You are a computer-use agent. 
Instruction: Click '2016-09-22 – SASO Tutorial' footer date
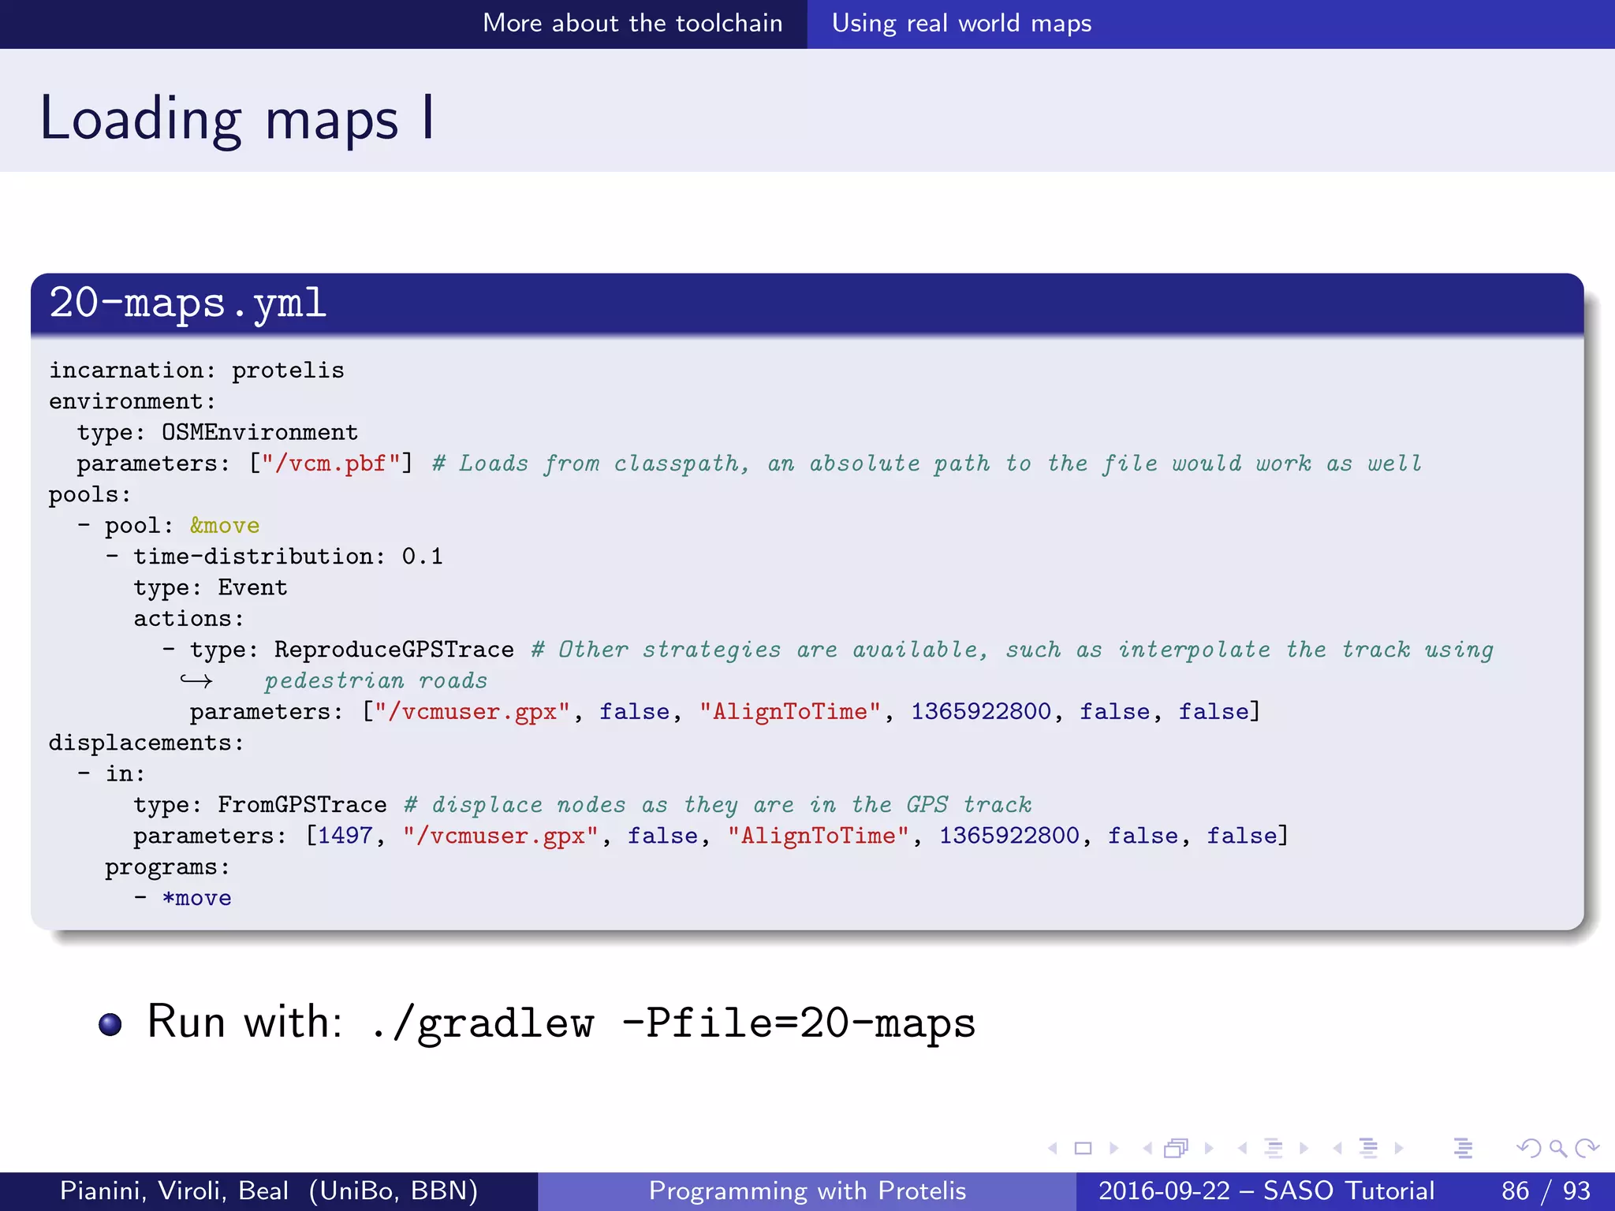tap(1266, 1191)
